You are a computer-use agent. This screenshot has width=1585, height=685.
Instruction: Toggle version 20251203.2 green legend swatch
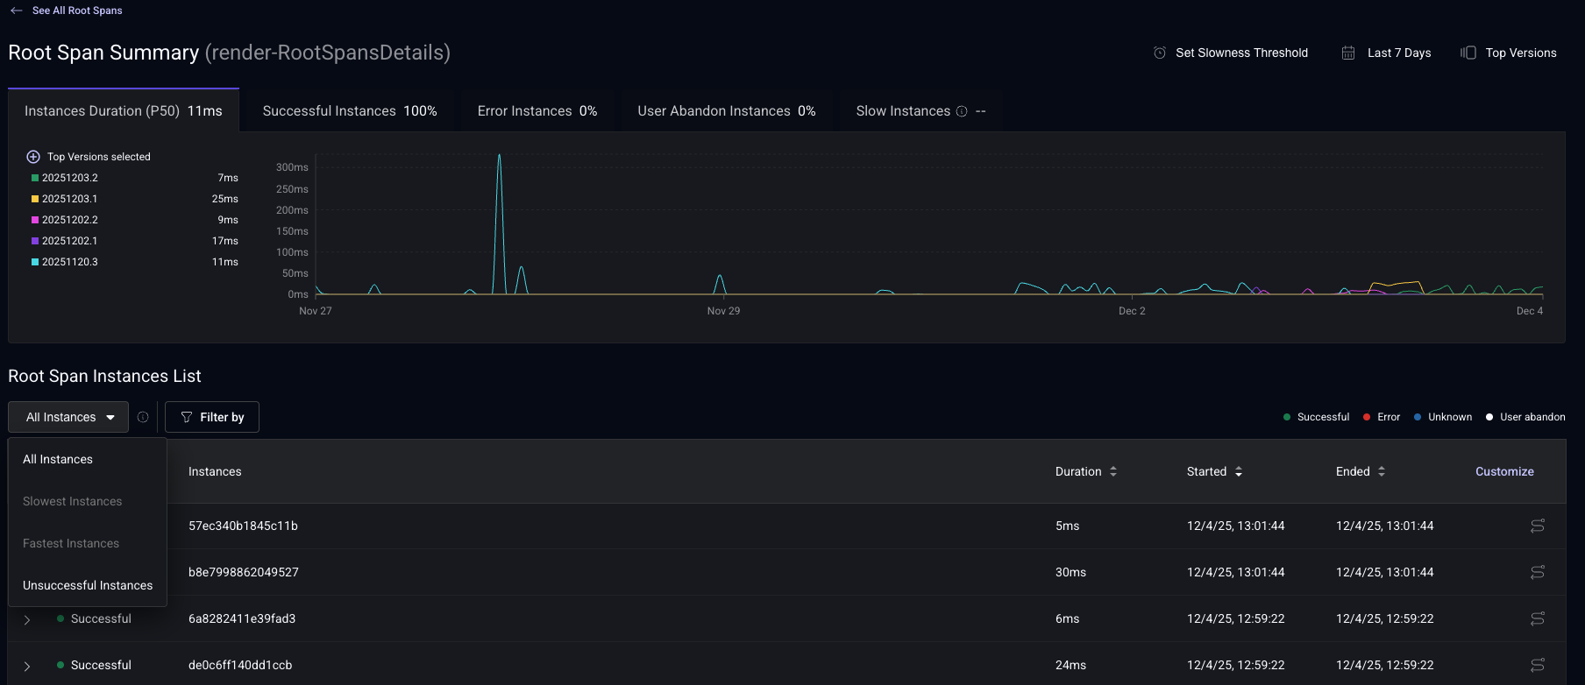[35, 178]
